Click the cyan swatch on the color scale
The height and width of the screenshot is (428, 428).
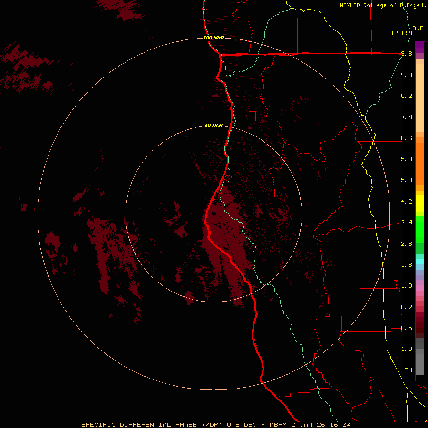click(x=420, y=262)
